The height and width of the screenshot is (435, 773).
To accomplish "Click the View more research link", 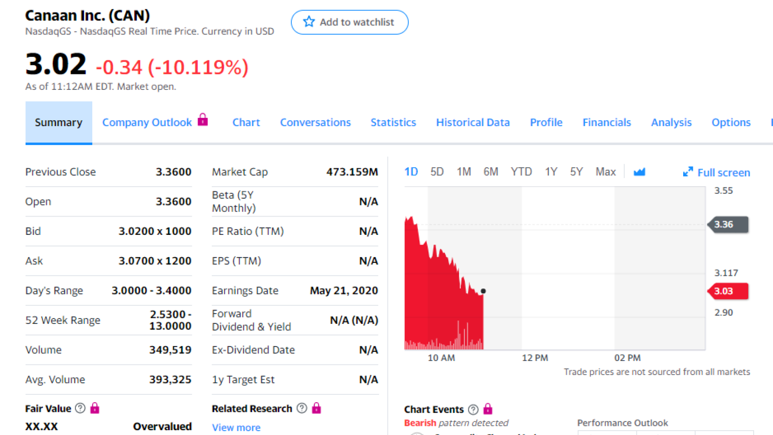I will point(236,428).
